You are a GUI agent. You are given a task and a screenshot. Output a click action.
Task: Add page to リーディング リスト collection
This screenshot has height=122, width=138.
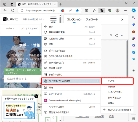point(117,92)
